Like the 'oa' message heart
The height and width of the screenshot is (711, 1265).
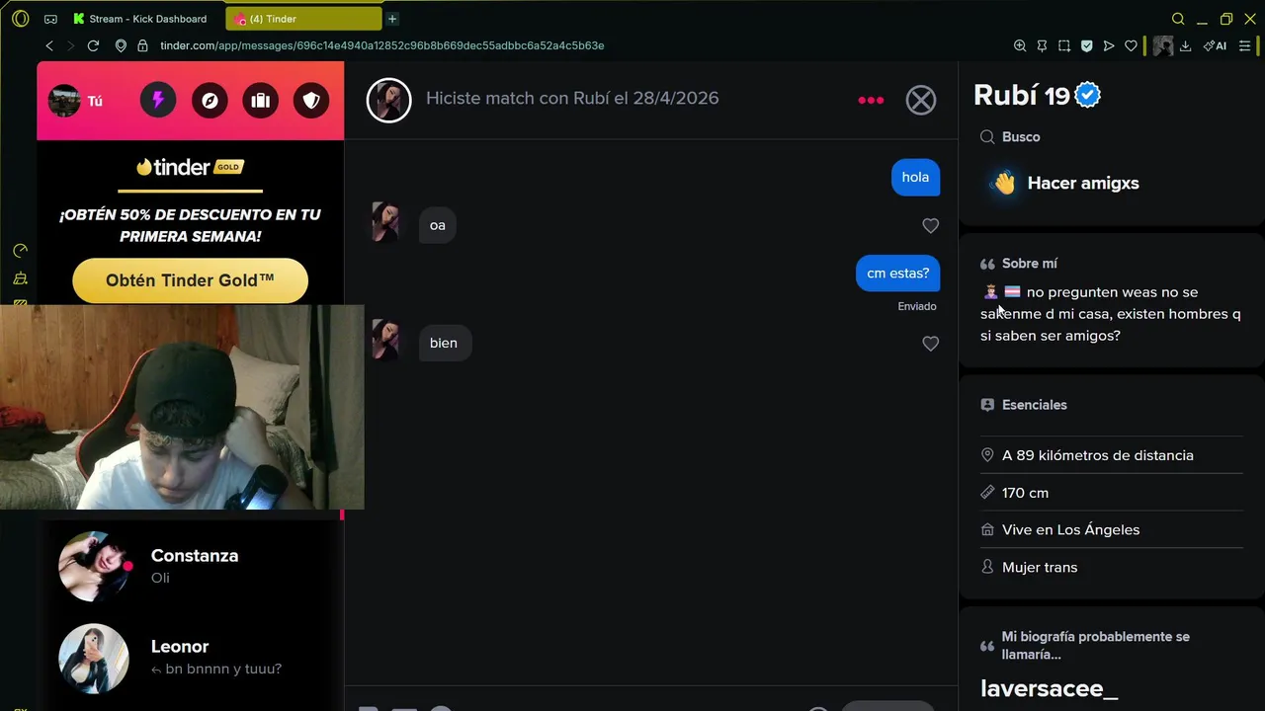pyautogui.click(x=930, y=226)
